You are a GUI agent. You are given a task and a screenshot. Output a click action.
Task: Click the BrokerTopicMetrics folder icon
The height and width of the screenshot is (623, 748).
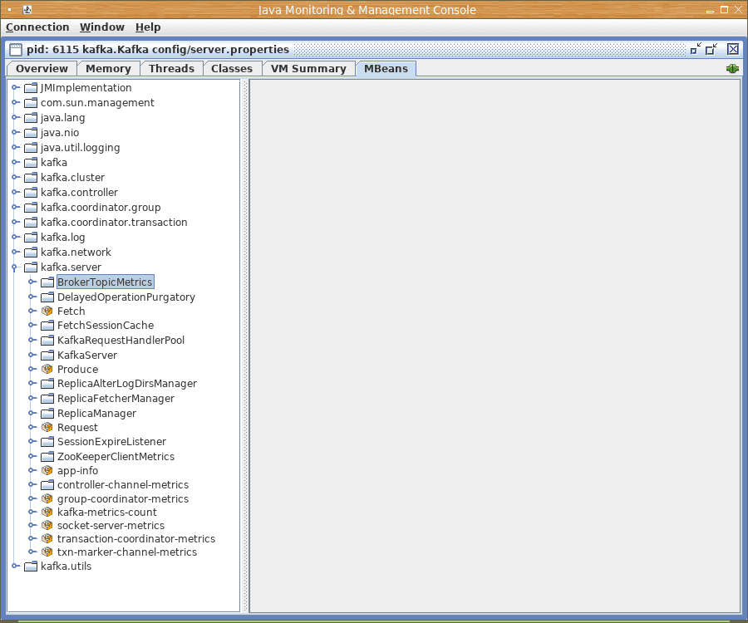coord(47,282)
